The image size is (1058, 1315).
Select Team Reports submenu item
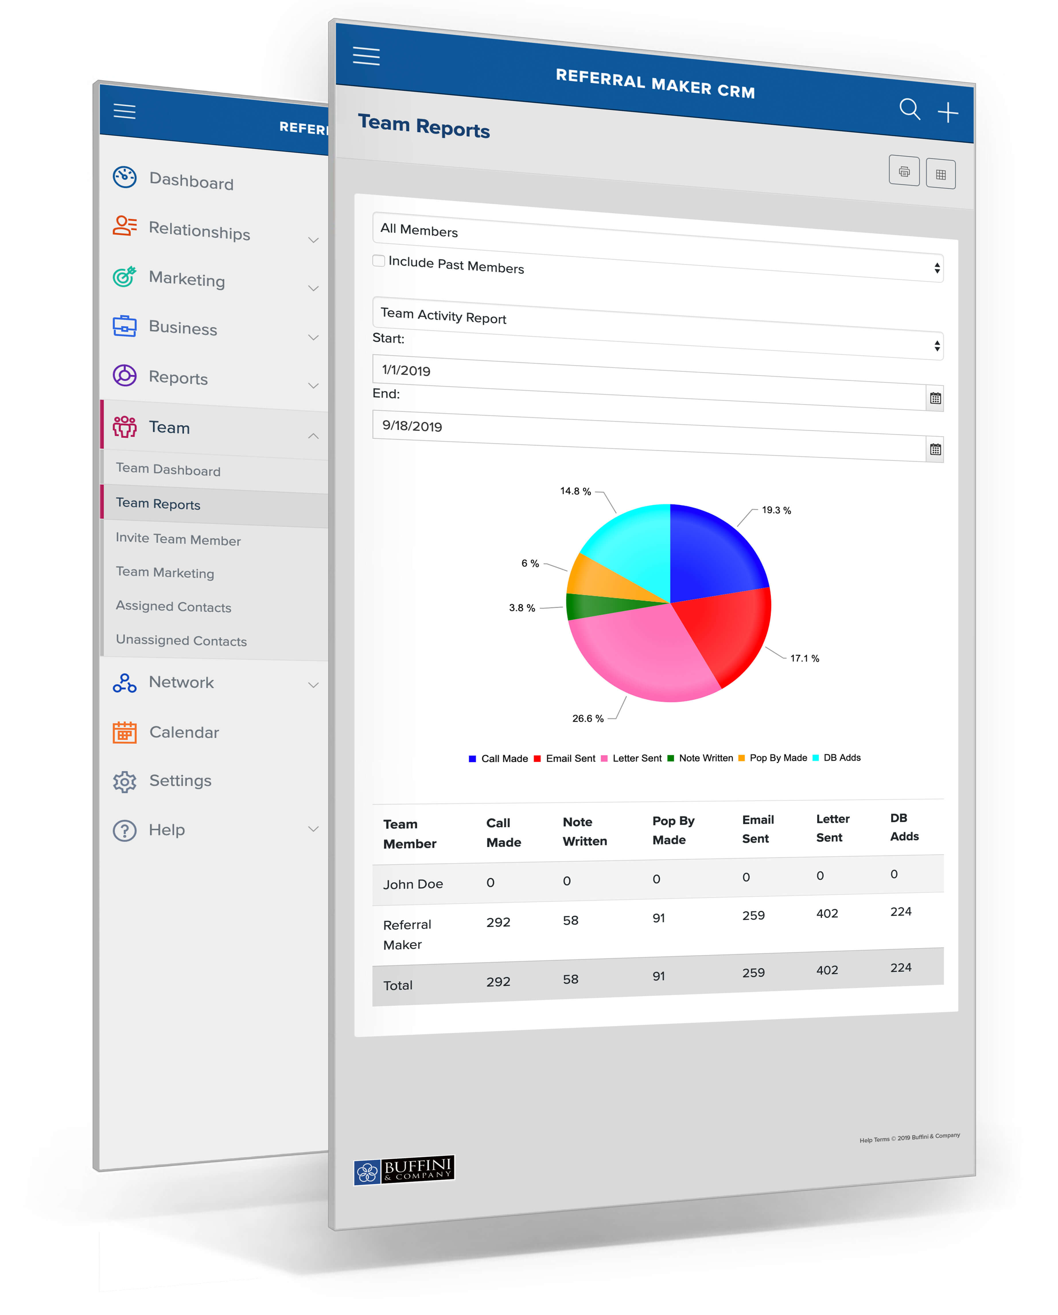[x=158, y=503]
